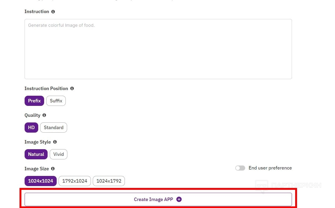Click the Image Size info icon
The width and height of the screenshot is (335, 208).
53,169
